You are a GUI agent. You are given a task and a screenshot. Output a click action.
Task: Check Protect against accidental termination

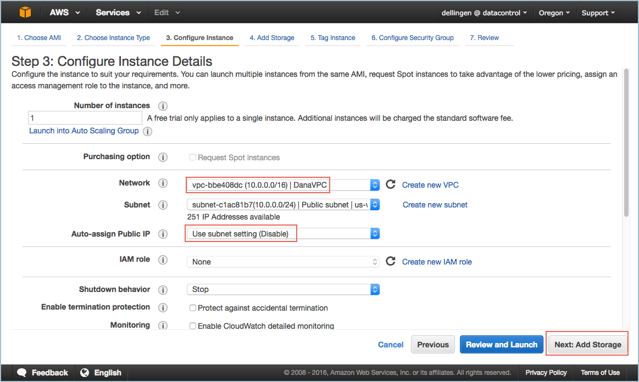(193, 308)
